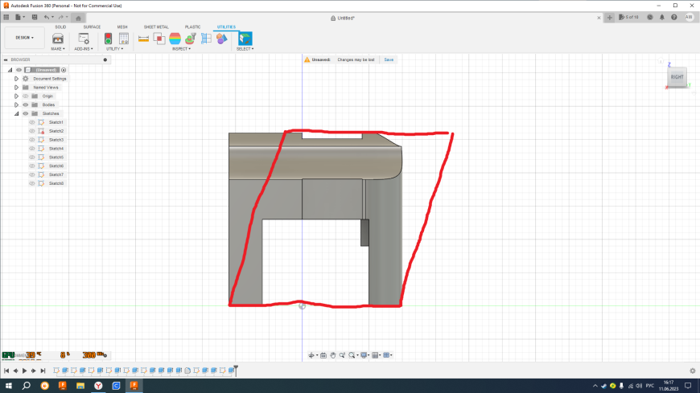Image resolution: width=700 pixels, height=393 pixels.
Task: Open the Grid and Snaps settings icon
Action: pyautogui.click(x=375, y=355)
